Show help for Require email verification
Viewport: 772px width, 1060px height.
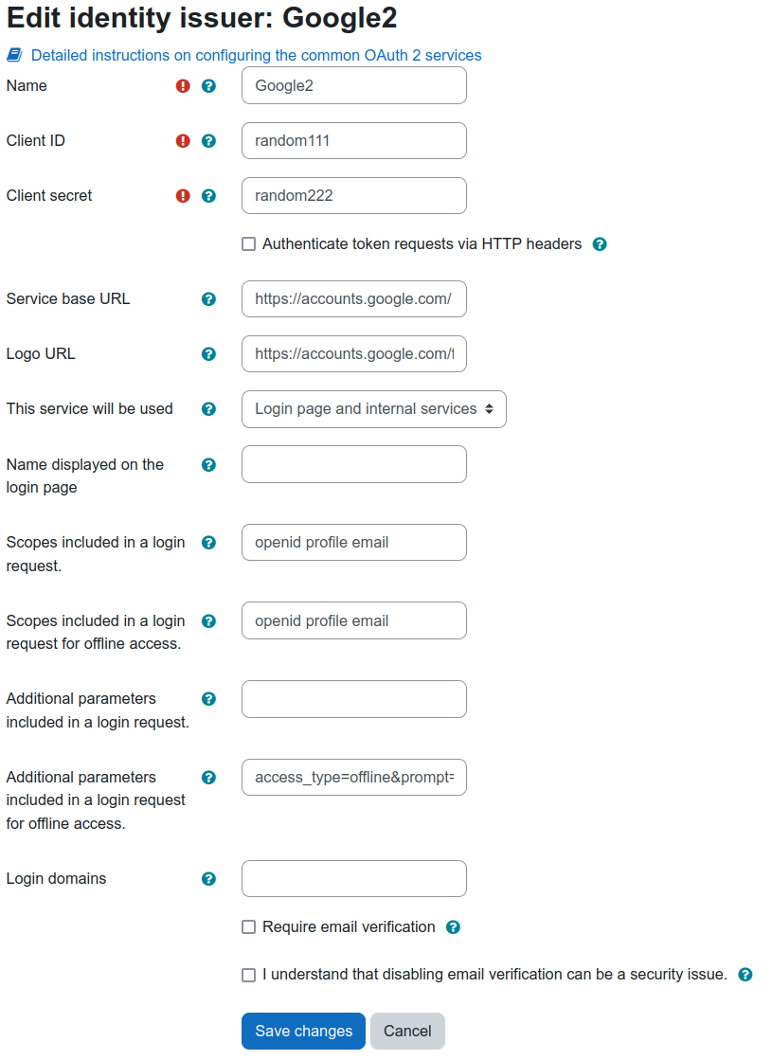[x=453, y=926]
